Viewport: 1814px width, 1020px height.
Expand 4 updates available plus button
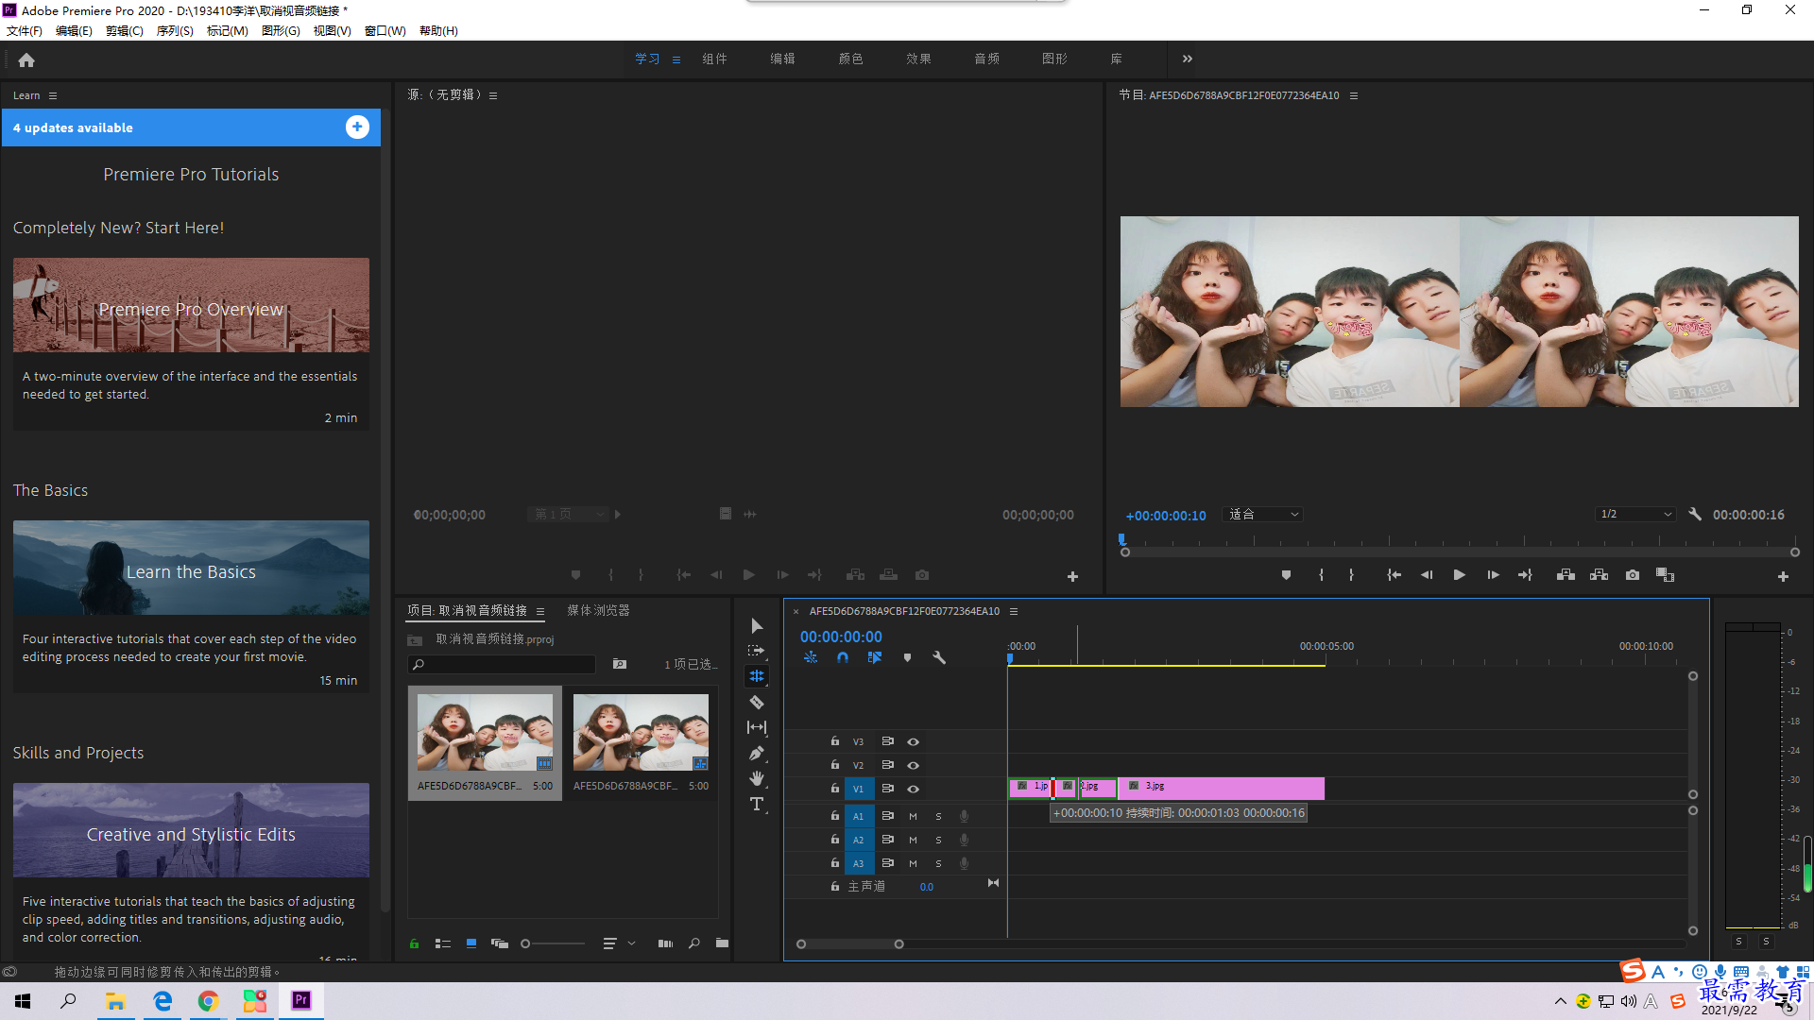[x=357, y=127]
